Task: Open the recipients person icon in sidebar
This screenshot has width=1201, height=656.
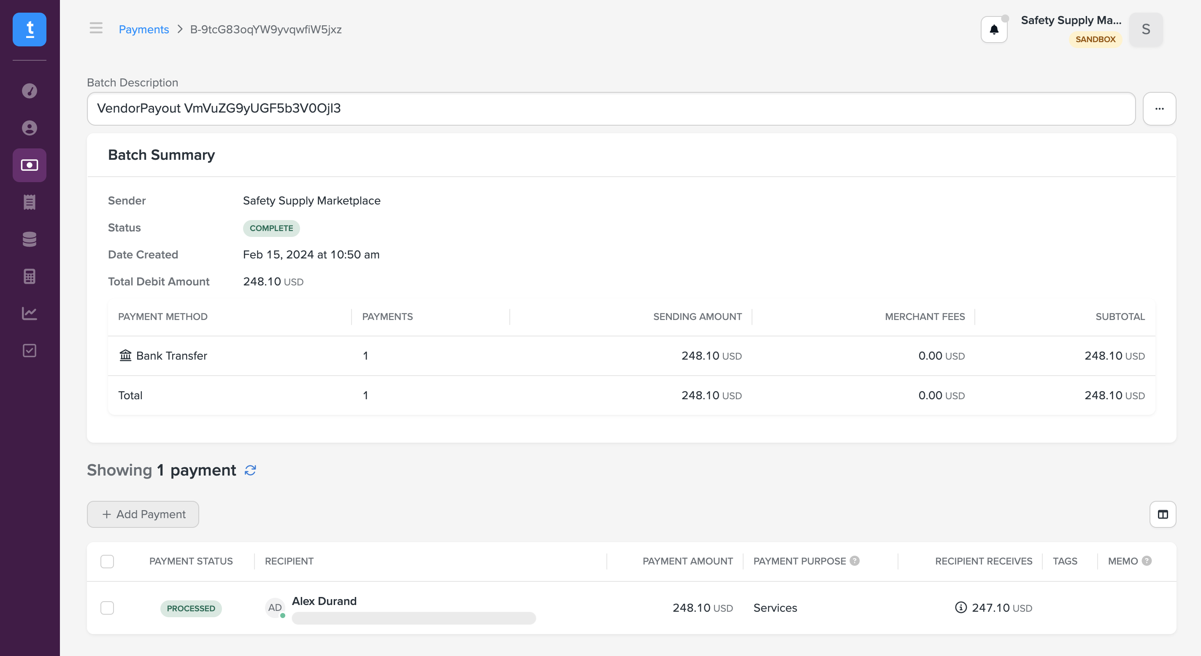Action: pyautogui.click(x=30, y=128)
